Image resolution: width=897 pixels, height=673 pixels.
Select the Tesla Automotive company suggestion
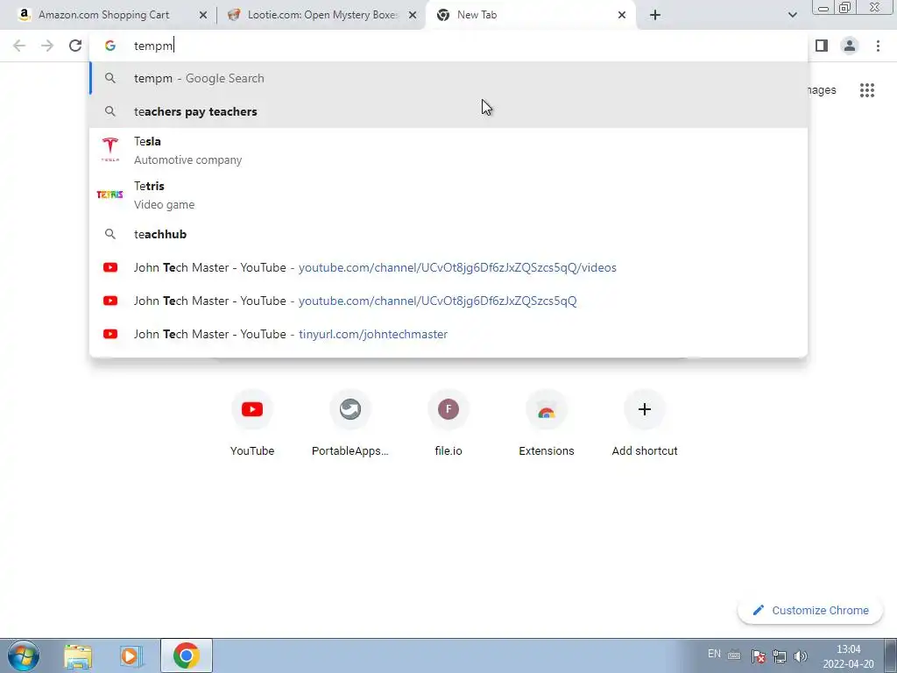pyautogui.click(x=448, y=151)
